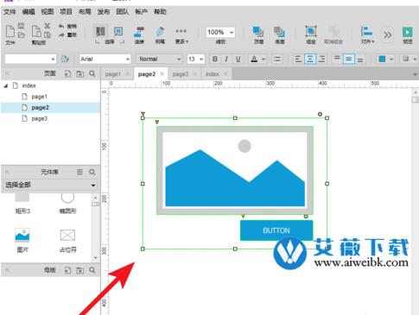419x315 pixels.
Task: Click the group objects icon
Action: (x=311, y=31)
